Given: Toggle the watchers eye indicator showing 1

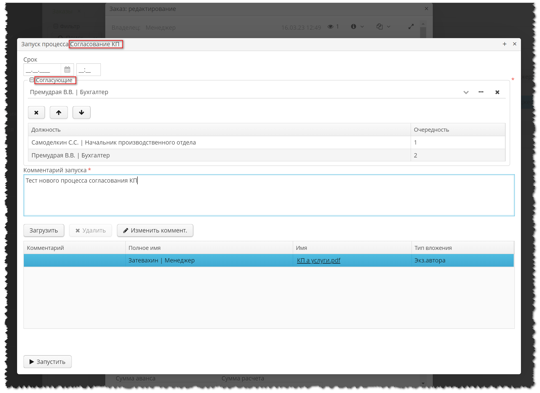Looking at the screenshot, I should [331, 27].
